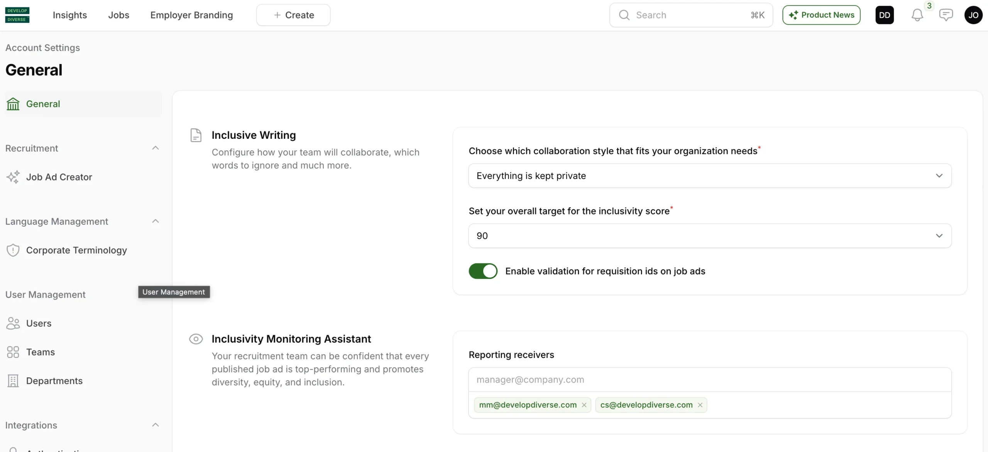Screen dimensions: 988x452
Task: Disable requisition ids validation toggle
Action: click(x=483, y=271)
